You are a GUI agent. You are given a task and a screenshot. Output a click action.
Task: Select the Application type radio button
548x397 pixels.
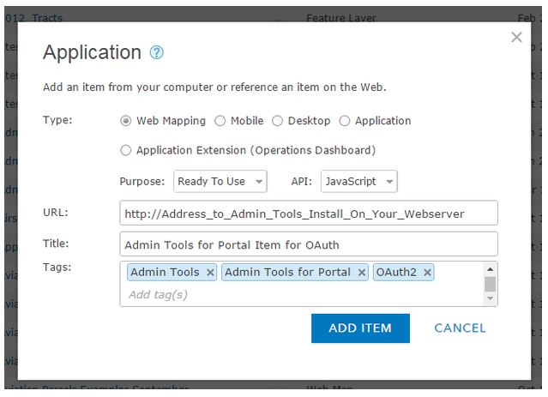(x=345, y=121)
